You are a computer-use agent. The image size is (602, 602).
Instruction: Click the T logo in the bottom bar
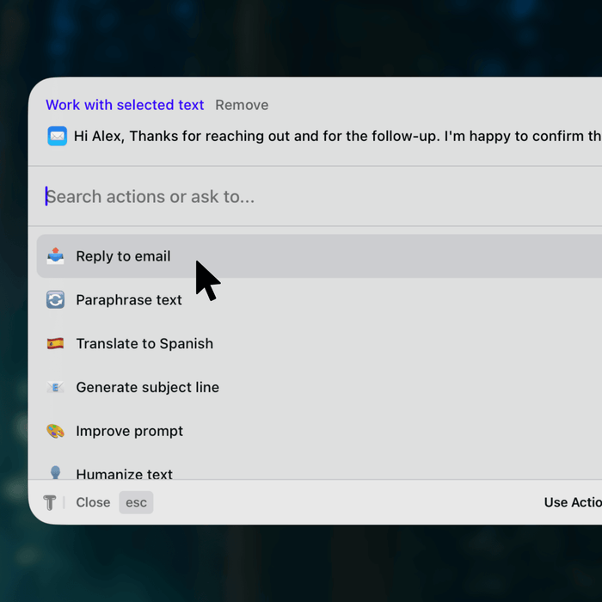50,502
